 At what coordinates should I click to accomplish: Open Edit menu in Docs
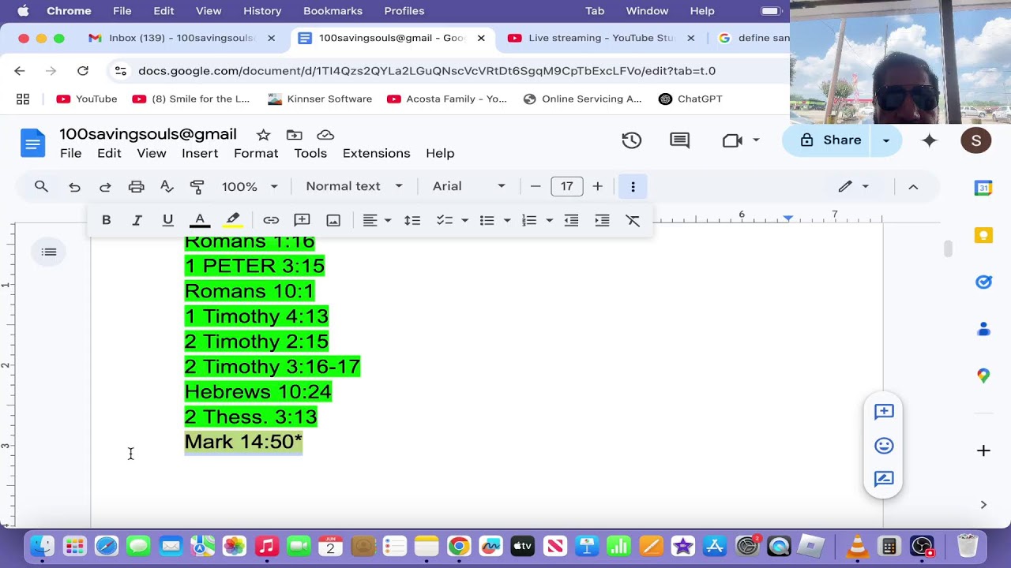tap(109, 153)
